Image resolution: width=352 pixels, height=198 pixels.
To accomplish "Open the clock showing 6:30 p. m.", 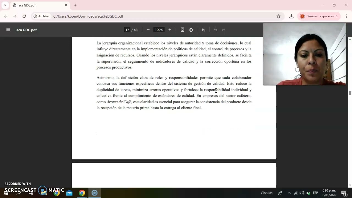I will tap(329, 193).
